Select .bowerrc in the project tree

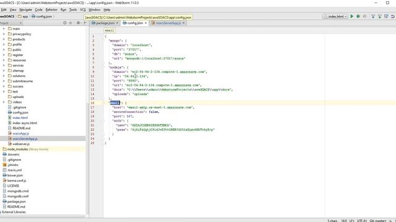(x=14, y=155)
